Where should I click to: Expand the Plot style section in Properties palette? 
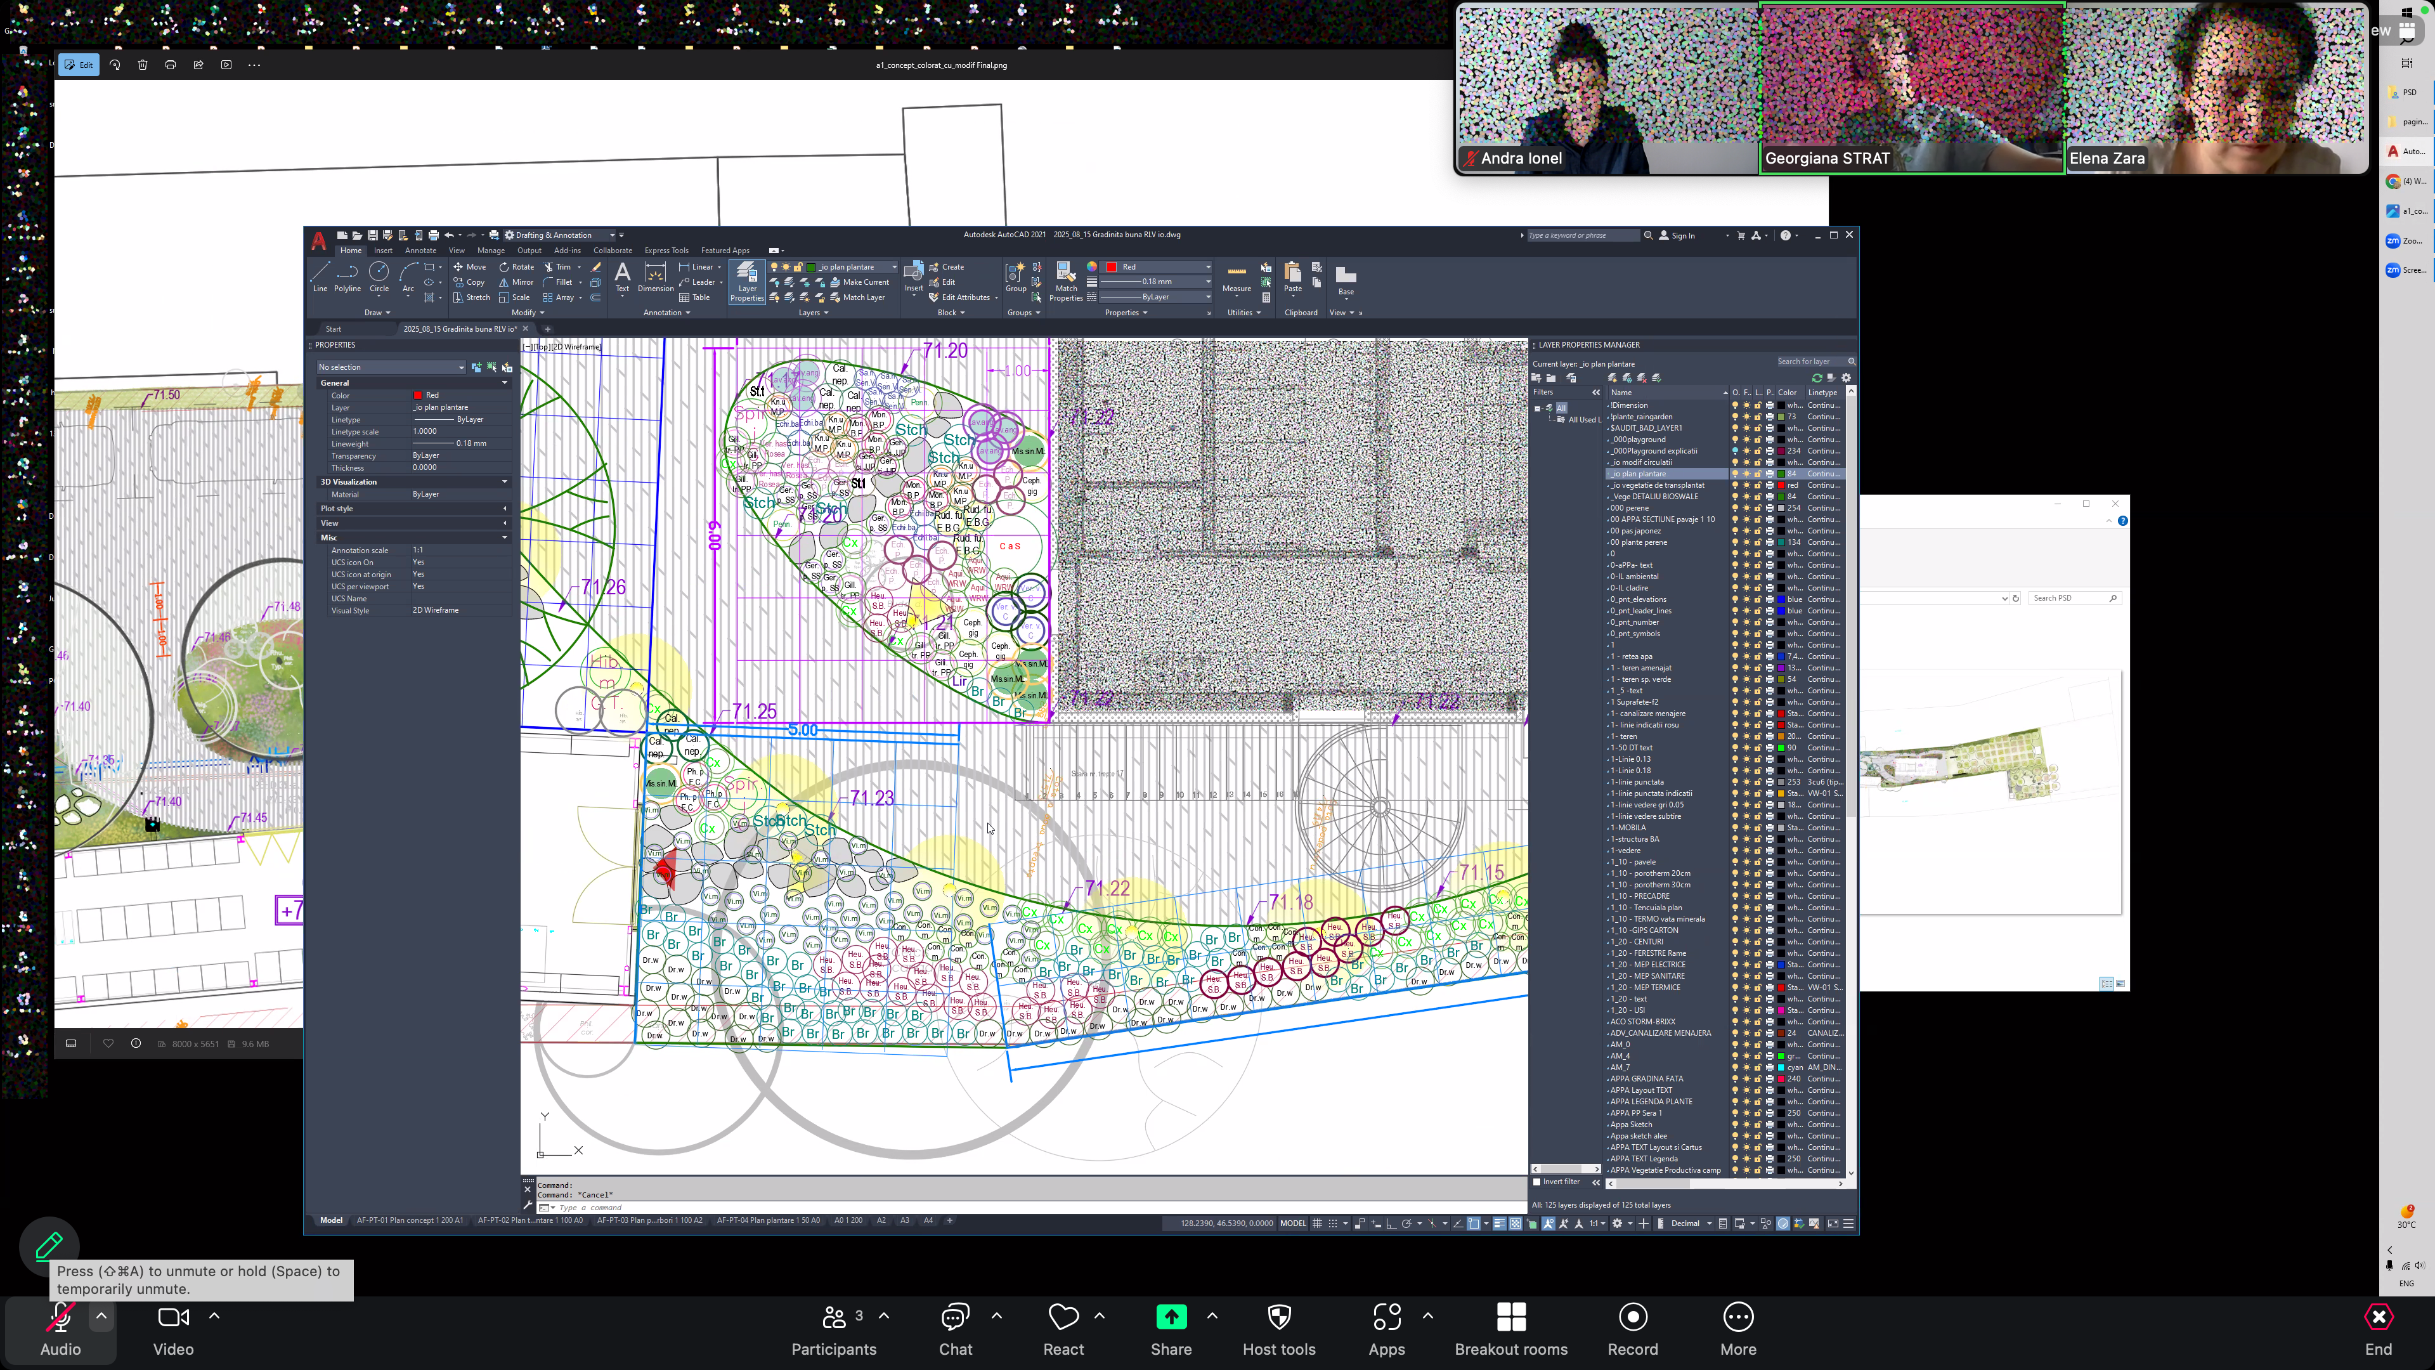505,509
